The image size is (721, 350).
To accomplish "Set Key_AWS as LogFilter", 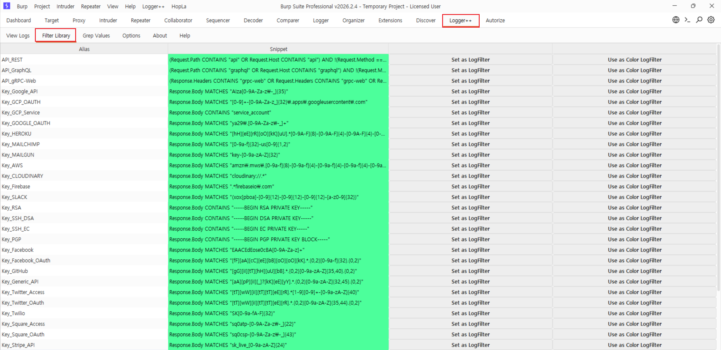I will coord(471,165).
